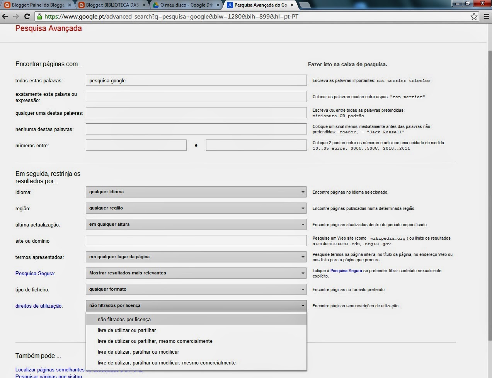Focus the 'qualquer uma destas palavras' field

(196, 113)
